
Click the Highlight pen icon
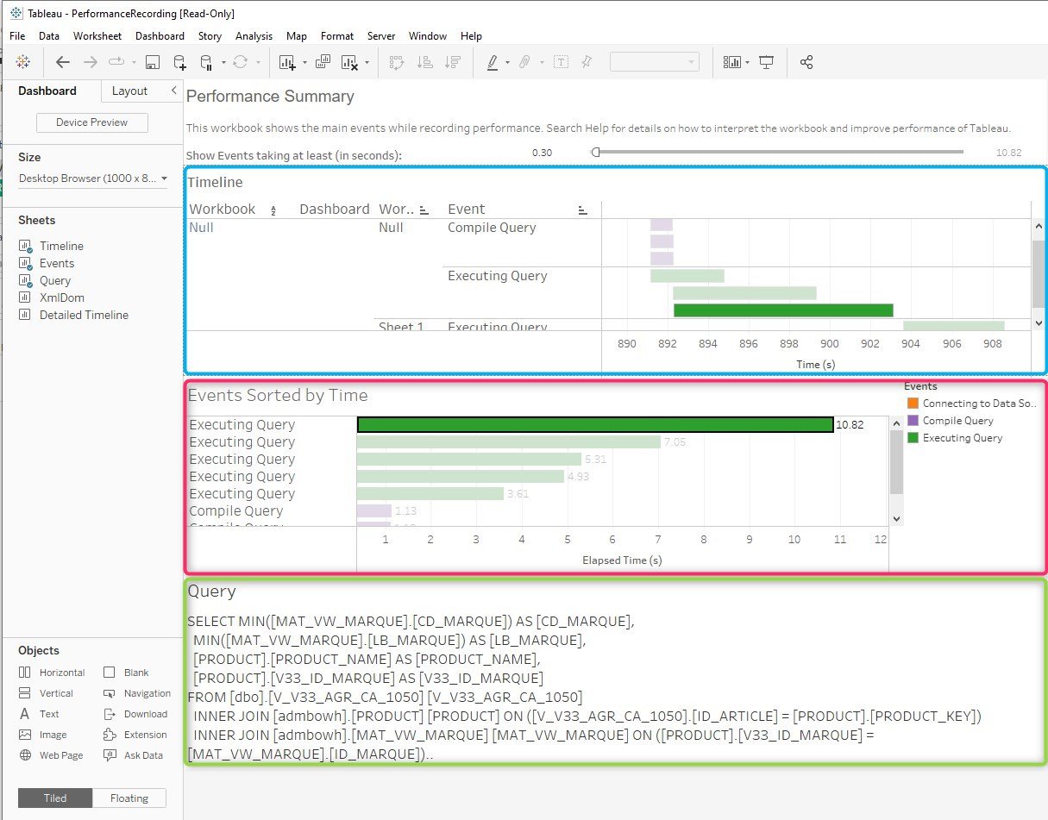point(493,62)
